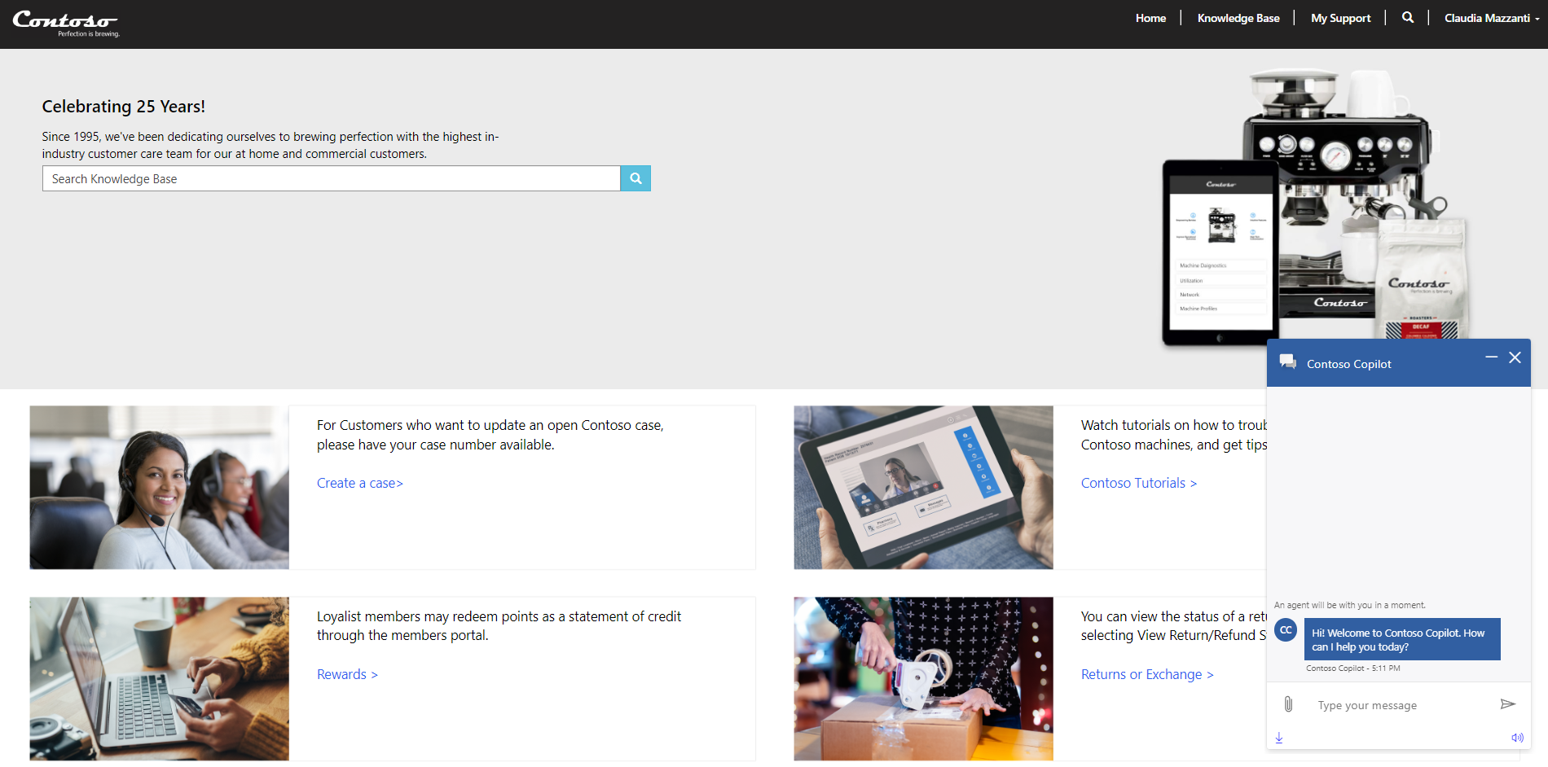Click the Contoso Copilot avatar in the chat
Screen dimensions: 1548x767
pos(1286,630)
